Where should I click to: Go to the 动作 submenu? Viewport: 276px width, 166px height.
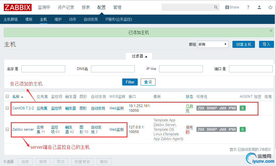73,19
